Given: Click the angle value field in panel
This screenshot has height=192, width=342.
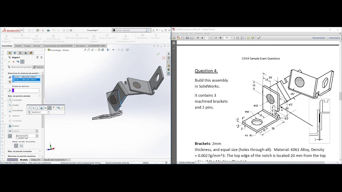Looking at the screenshot, I should [x=26, y=136].
